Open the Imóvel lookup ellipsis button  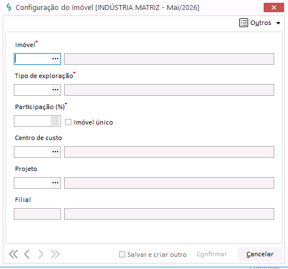pos(55,59)
